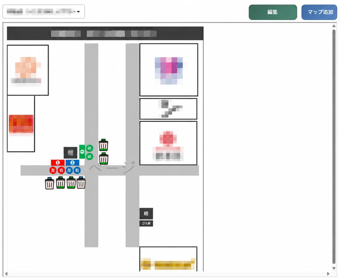Click the red 右 circle marker
The width and height of the screenshot is (340, 278).
61,170
